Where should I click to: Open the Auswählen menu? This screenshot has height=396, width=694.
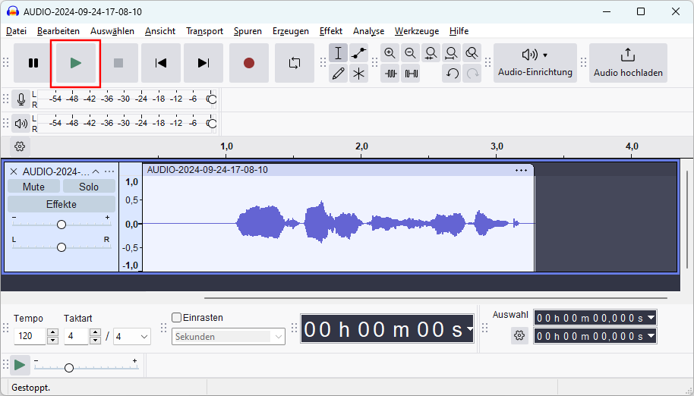tap(112, 31)
